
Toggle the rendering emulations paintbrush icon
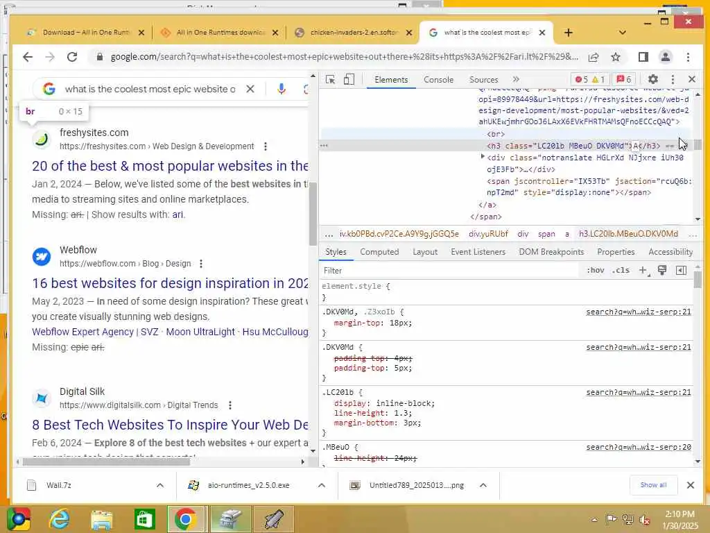[x=662, y=271]
